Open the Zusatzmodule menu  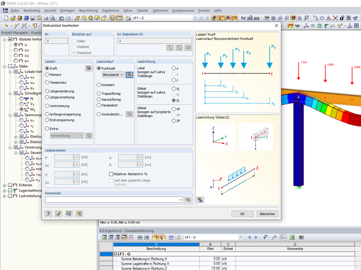(183, 10)
